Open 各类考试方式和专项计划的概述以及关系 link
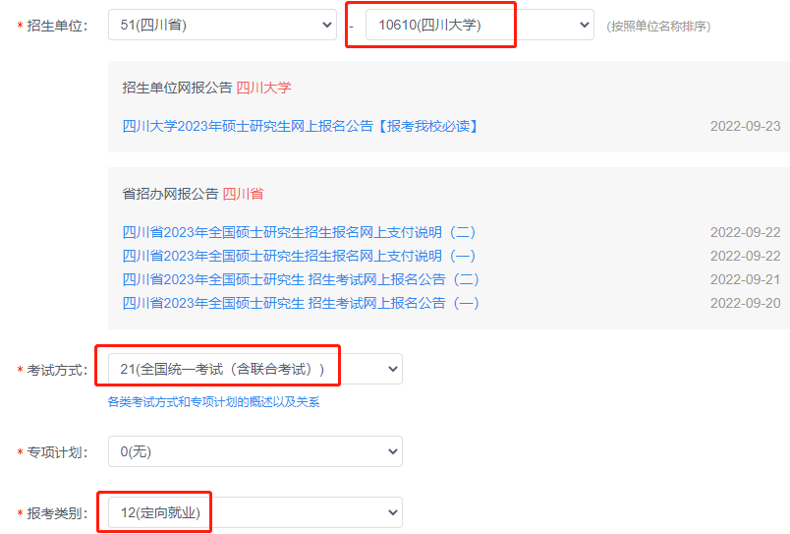This screenshot has width=790, height=534. (x=213, y=402)
